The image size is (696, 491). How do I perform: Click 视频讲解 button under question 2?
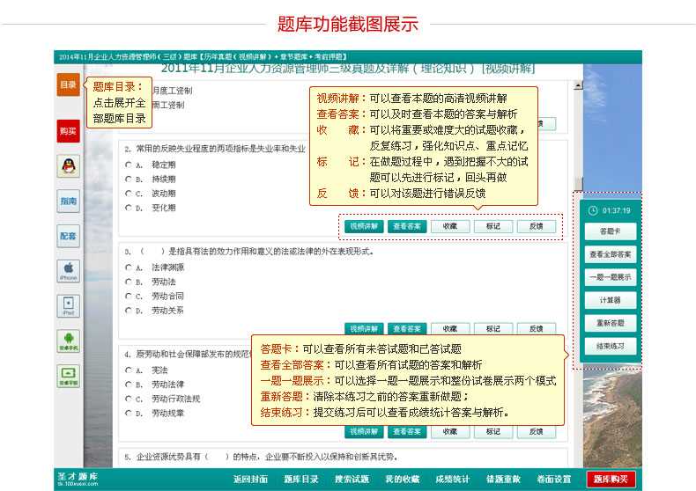(x=363, y=226)
